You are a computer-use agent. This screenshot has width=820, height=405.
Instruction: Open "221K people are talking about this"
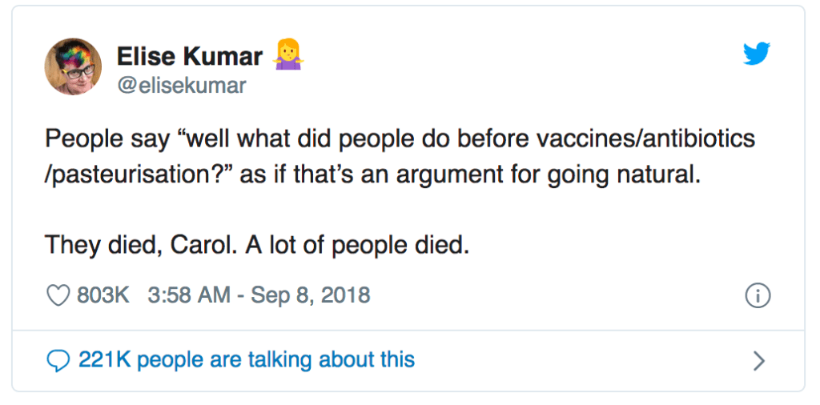(x=247, y=359)
